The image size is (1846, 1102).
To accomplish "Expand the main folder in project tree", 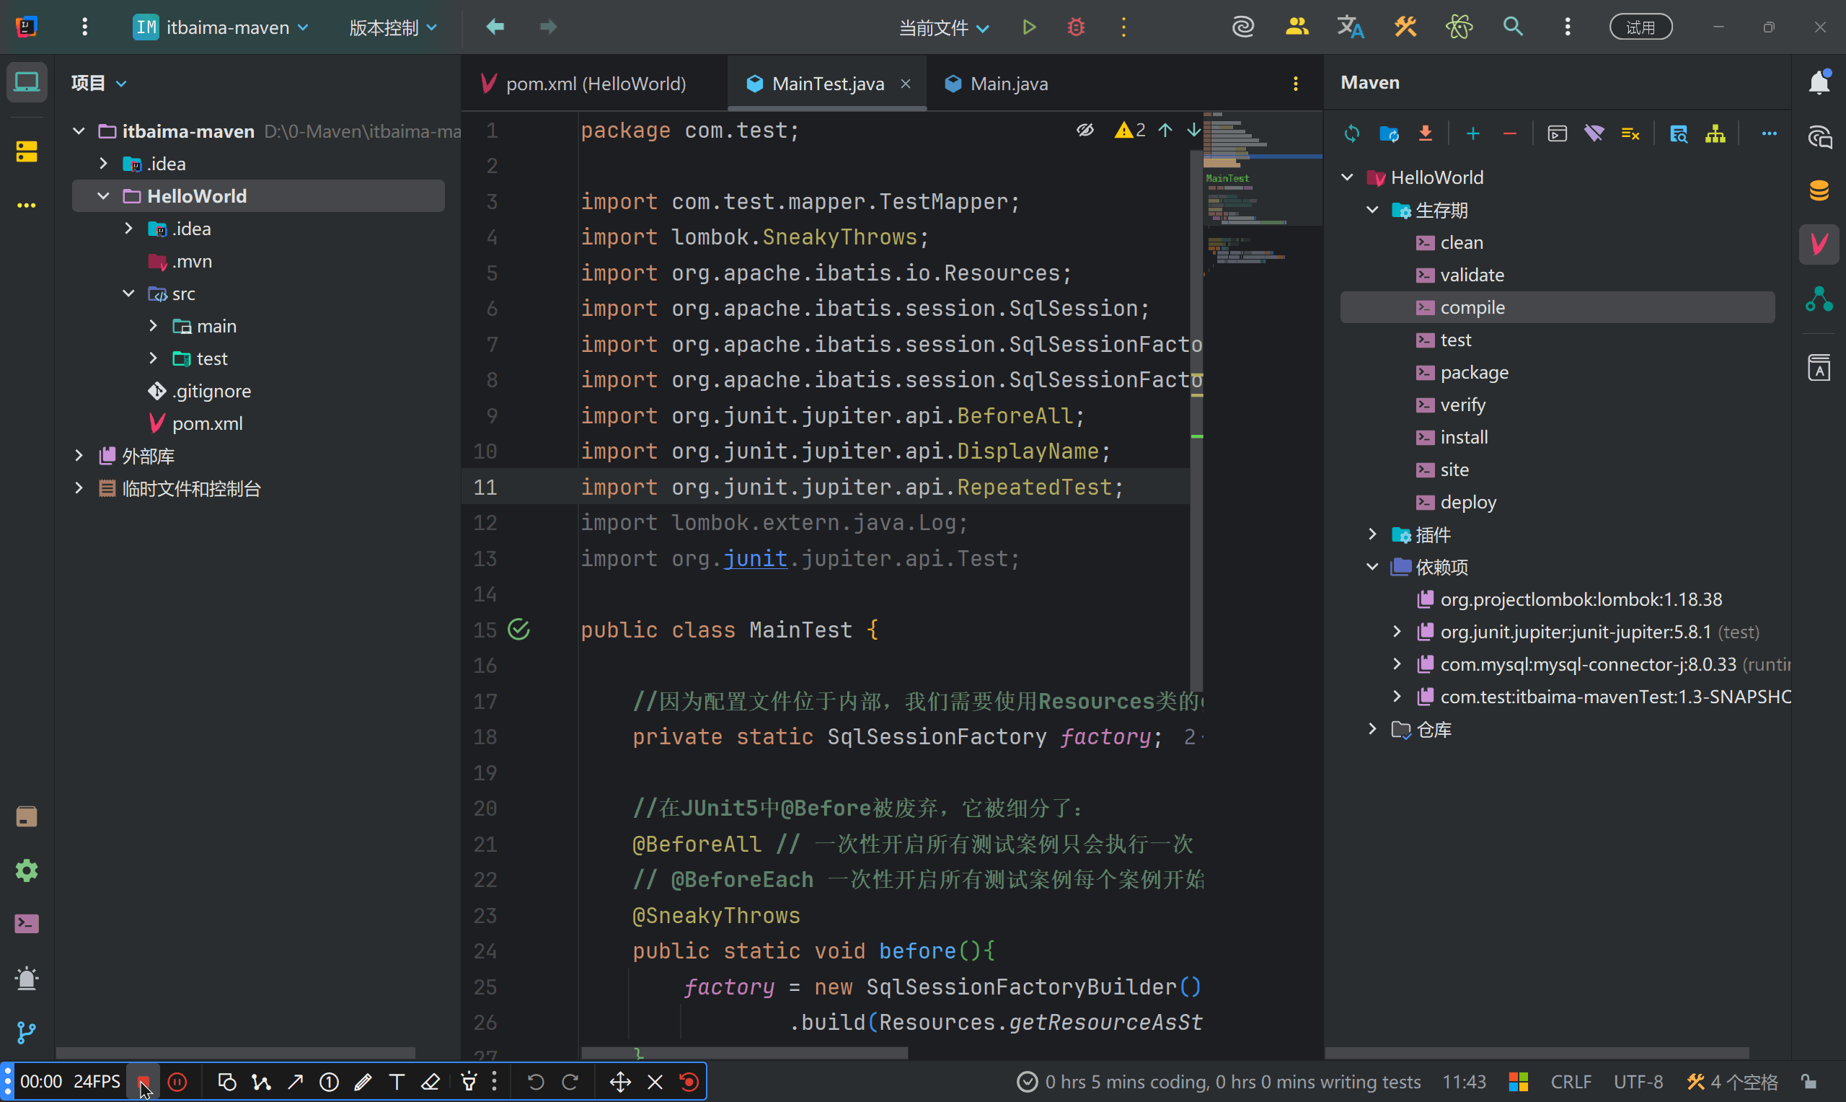I will 154,326.
